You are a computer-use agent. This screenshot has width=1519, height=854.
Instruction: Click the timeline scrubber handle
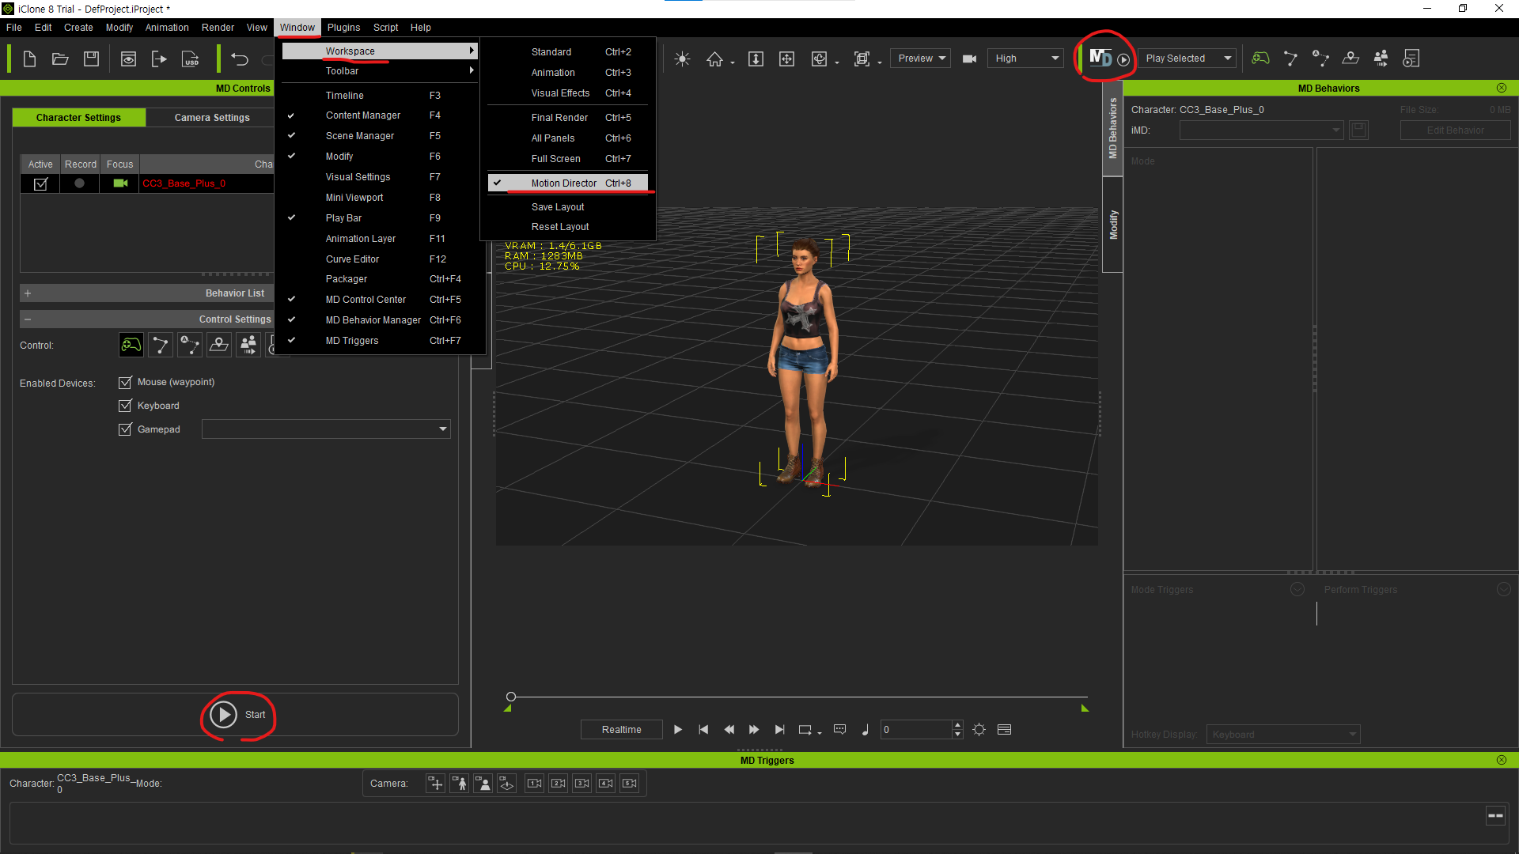tap(511, 697)
